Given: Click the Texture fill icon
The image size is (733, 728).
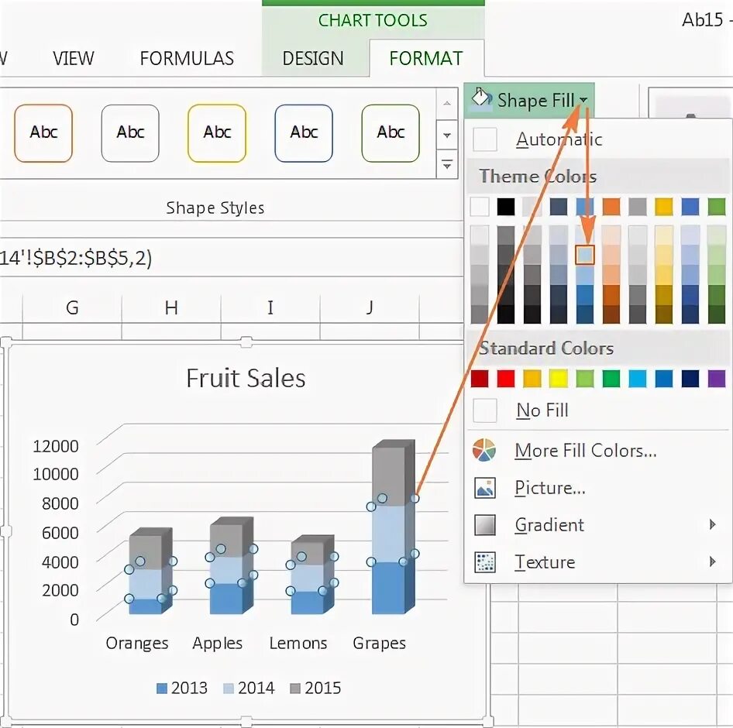Looking at the screenshot, I should 485,561.
